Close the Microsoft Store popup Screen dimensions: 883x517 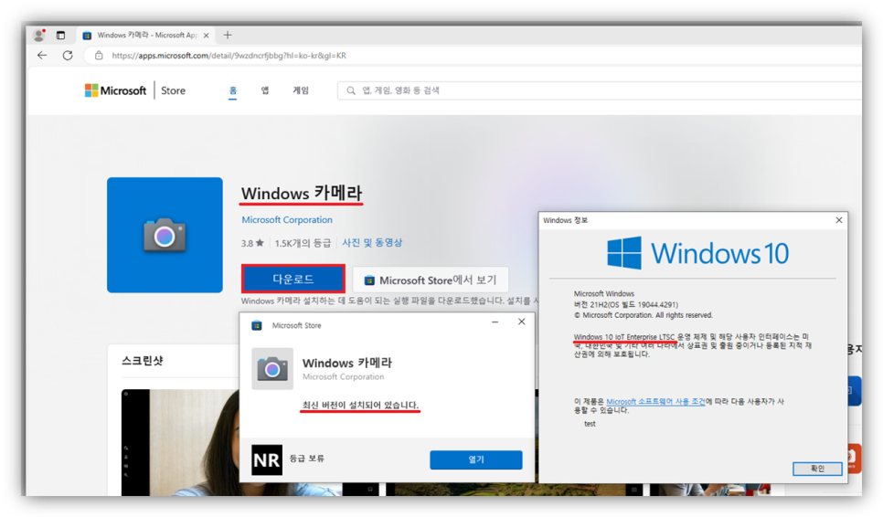pyautogui.click(x=521, y=322)
